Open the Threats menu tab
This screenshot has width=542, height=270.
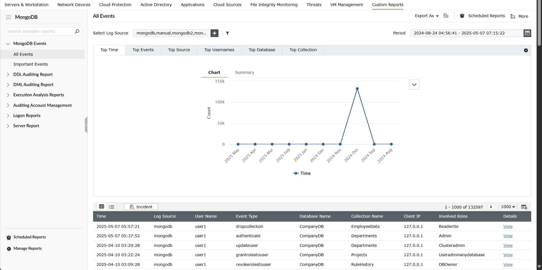(314, 5)
